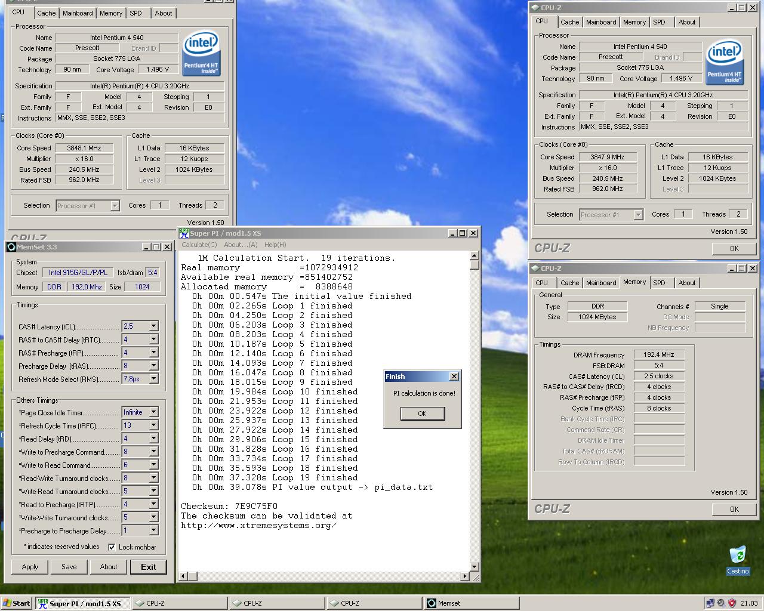Open the Write-Write Turnaround clocks dropdown
This screenshot has width=764, height=611.
pyautogui.click(x=153, y=517)
